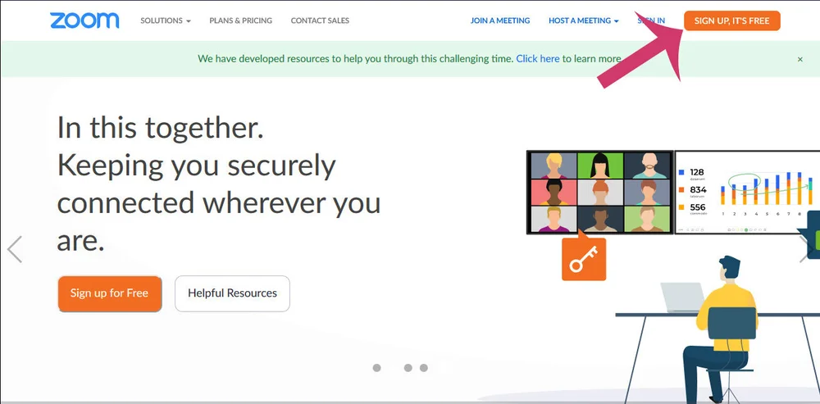Select the first carousel dot

(376, 368)
